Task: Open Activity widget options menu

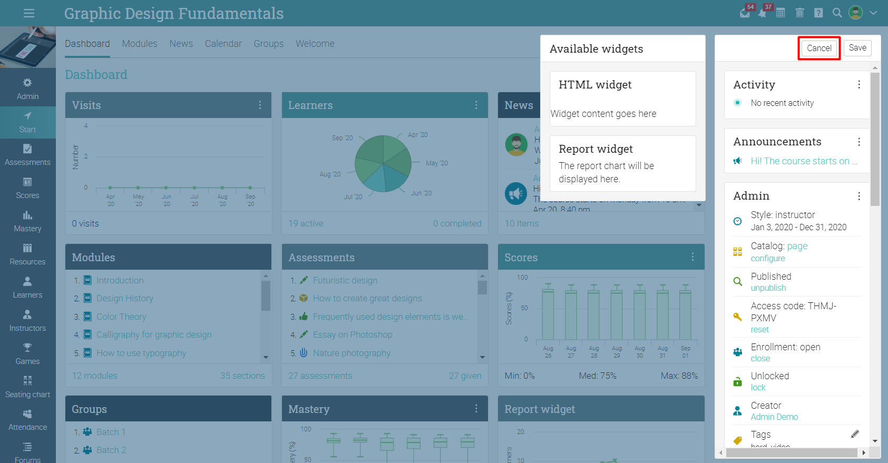Action: (x=859, y=85)
